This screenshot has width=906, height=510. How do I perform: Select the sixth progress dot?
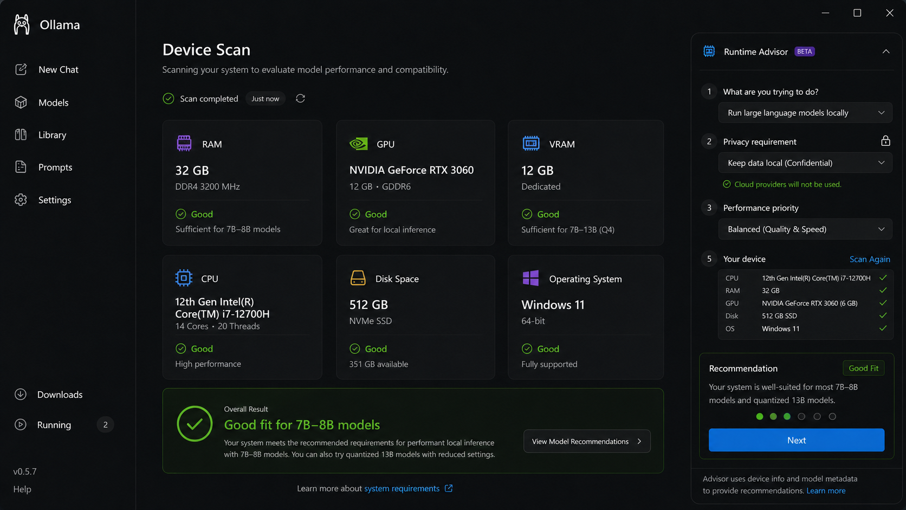point(832,416)
